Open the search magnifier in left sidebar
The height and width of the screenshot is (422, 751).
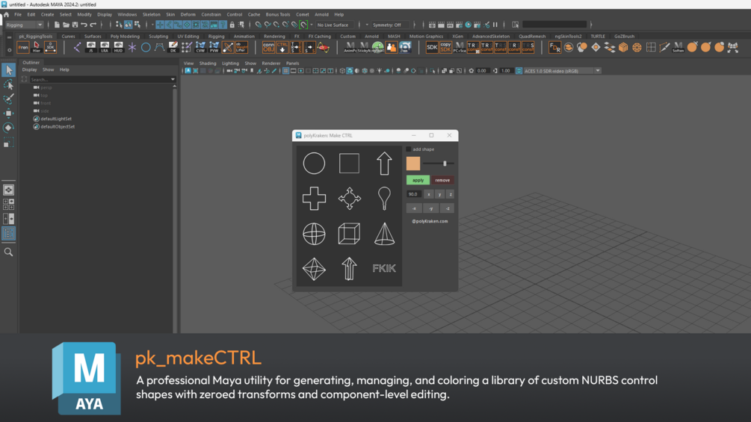(x=9, y=252)
